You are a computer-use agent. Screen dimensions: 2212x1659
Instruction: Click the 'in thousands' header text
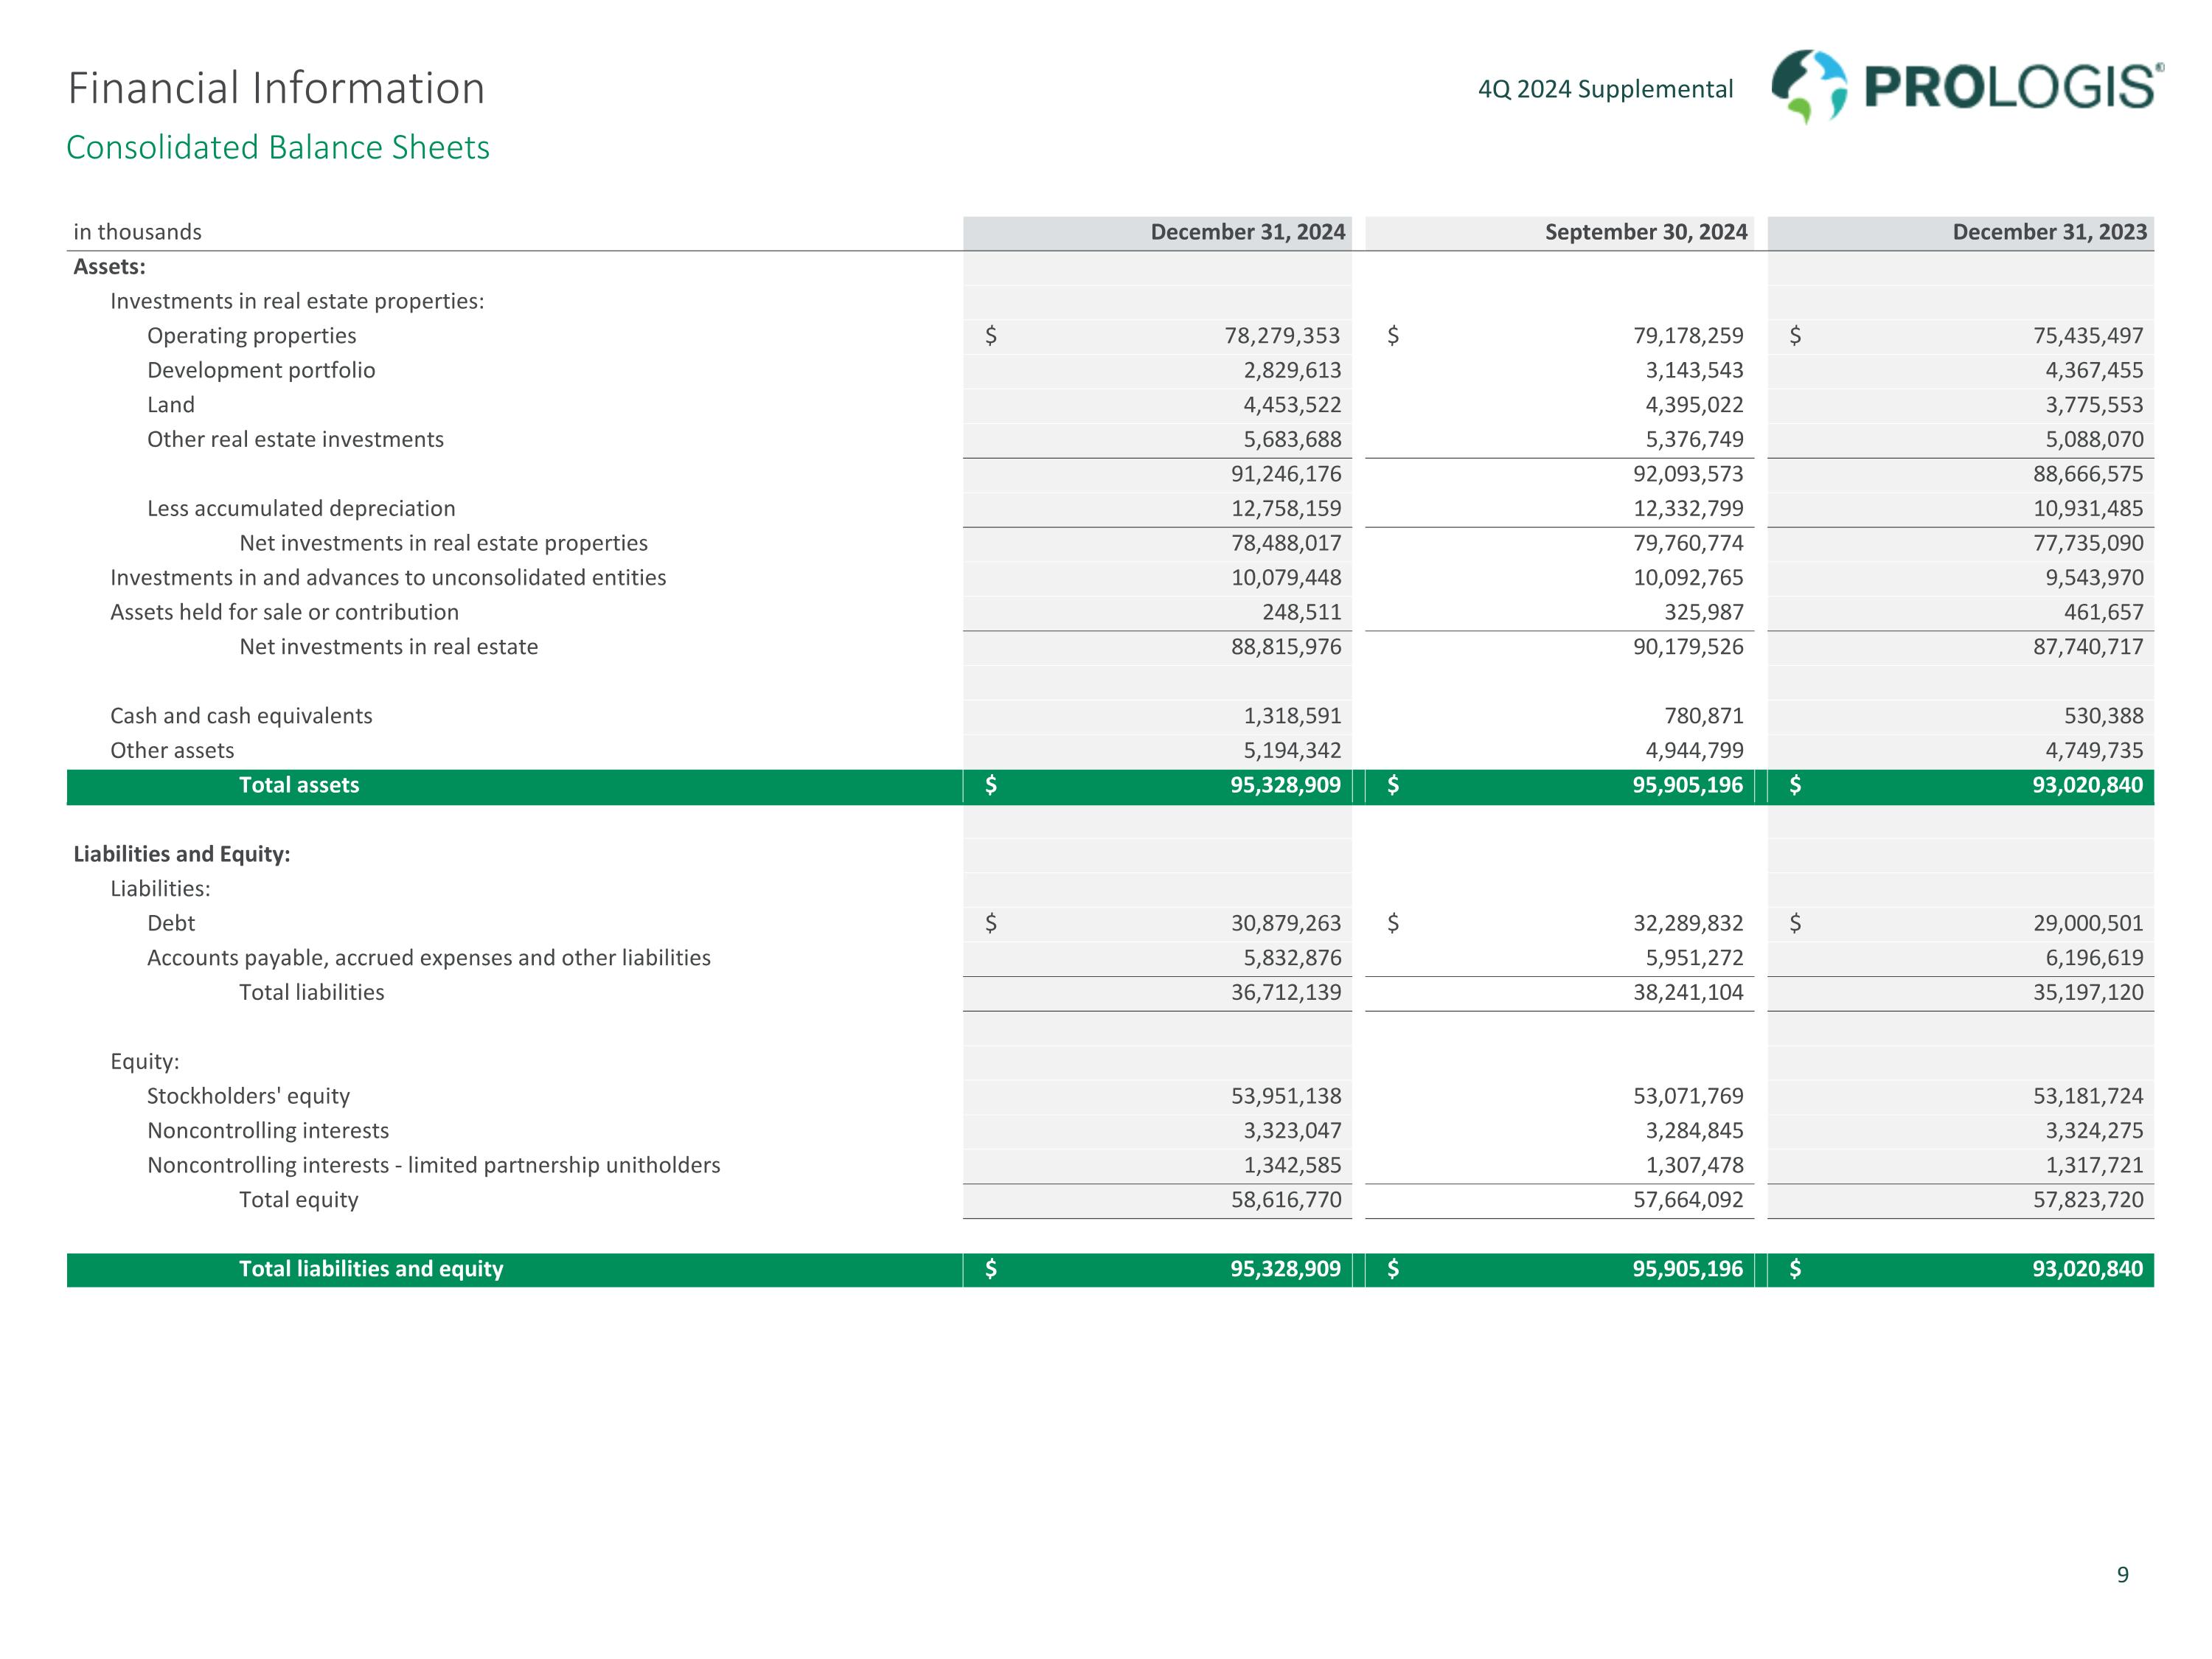coord(137,232)
